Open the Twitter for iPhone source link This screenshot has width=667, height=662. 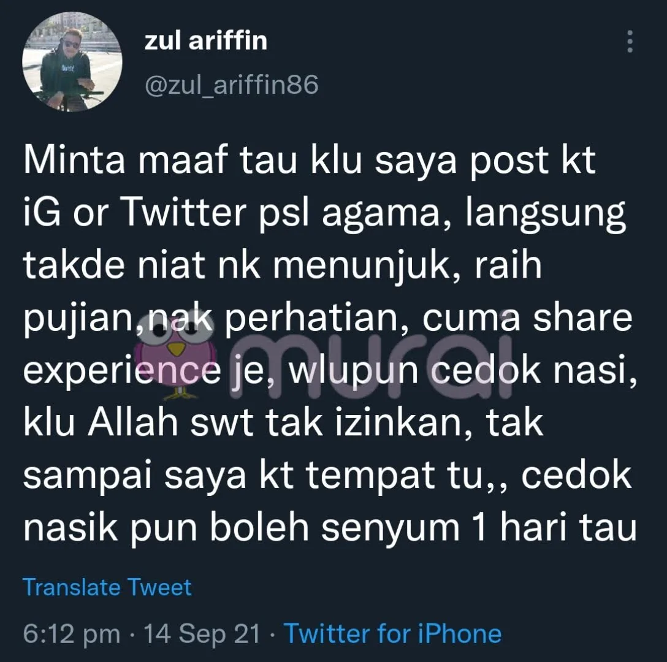[x=392, y=633]
